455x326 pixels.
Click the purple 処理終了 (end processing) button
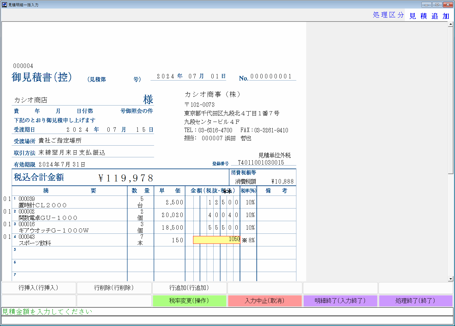point(416,301)
